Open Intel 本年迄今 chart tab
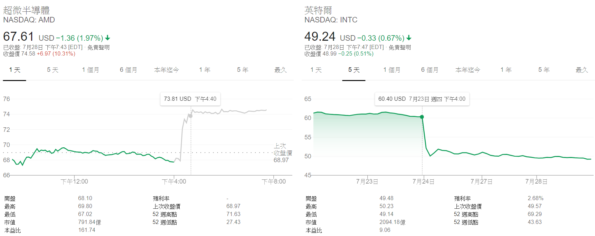Image resolution: width=595 pixels, height=236 pixels. point(468,70)
